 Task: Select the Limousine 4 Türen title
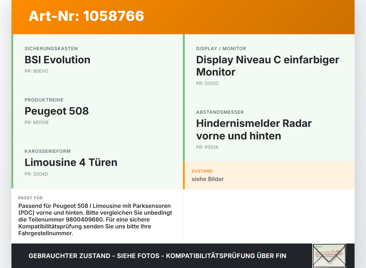pyautogui.click(x=71, y=162)
